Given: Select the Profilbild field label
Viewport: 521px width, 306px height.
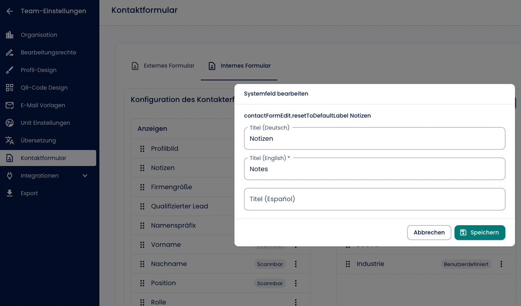Looking at the screenshot, I should point(165,149).
